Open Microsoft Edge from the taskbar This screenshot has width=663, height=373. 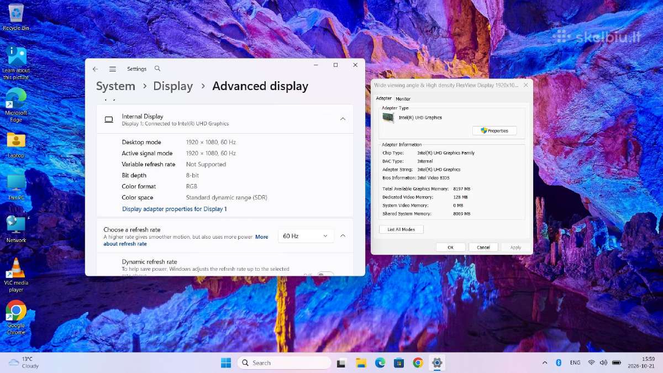380,363
